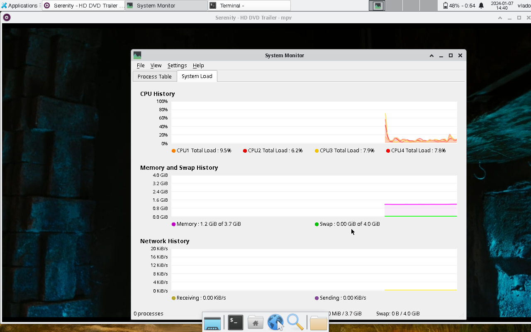This screenshot has height=332, width=531.
Task: Click the mpv icon in window title bar
Action: coord(7,17)
